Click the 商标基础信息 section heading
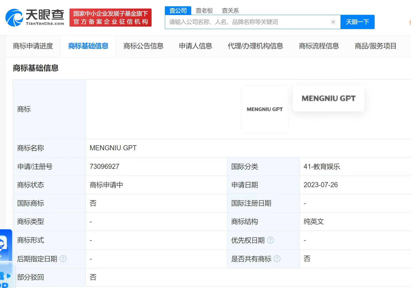The width and height of the screenshot is (411, 288). click(x=36, y=68)
